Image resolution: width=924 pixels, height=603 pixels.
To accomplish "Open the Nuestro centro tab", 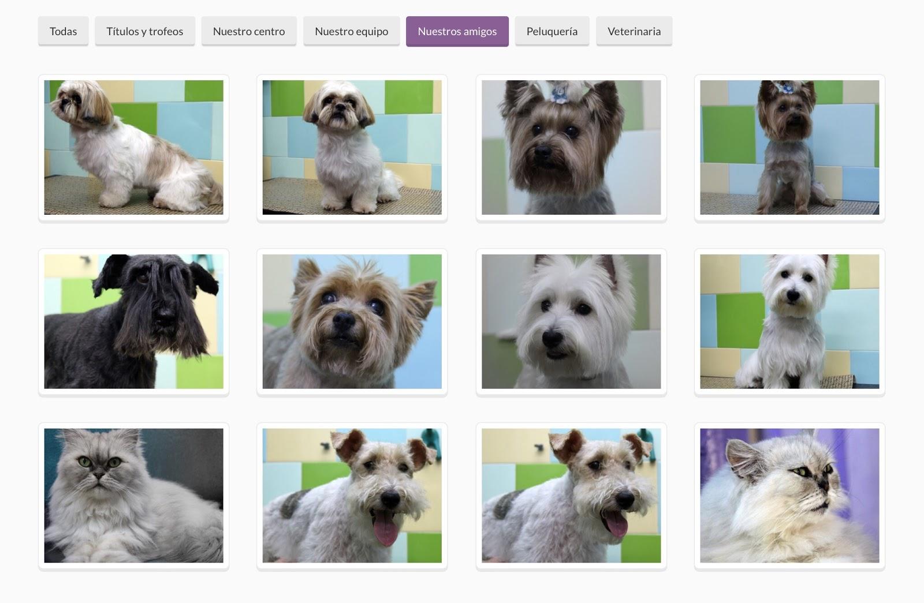I will [x=248, y=31].
